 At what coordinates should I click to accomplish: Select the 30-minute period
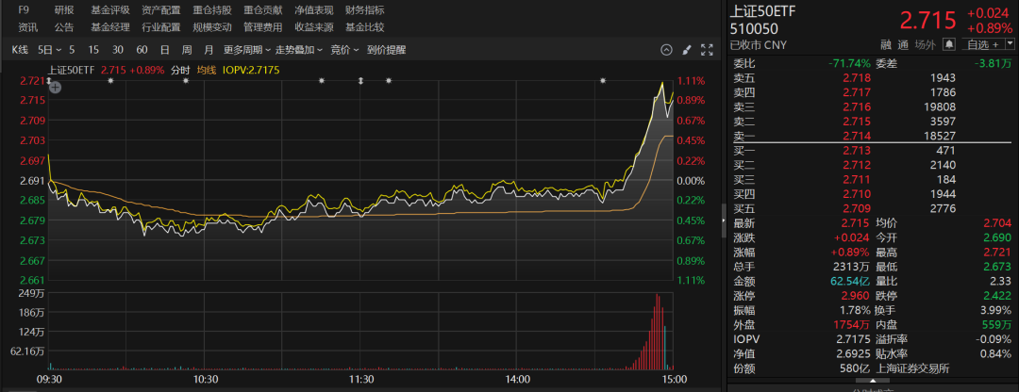118,50
